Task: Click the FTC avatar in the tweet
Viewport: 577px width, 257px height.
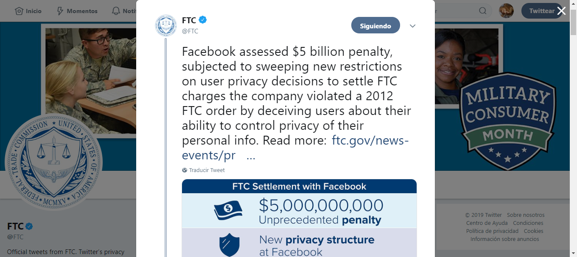Action: (x=165, y=25)
